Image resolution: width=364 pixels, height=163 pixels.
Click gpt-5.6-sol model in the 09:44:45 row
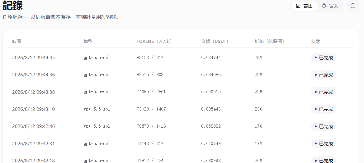pos(97,58)
